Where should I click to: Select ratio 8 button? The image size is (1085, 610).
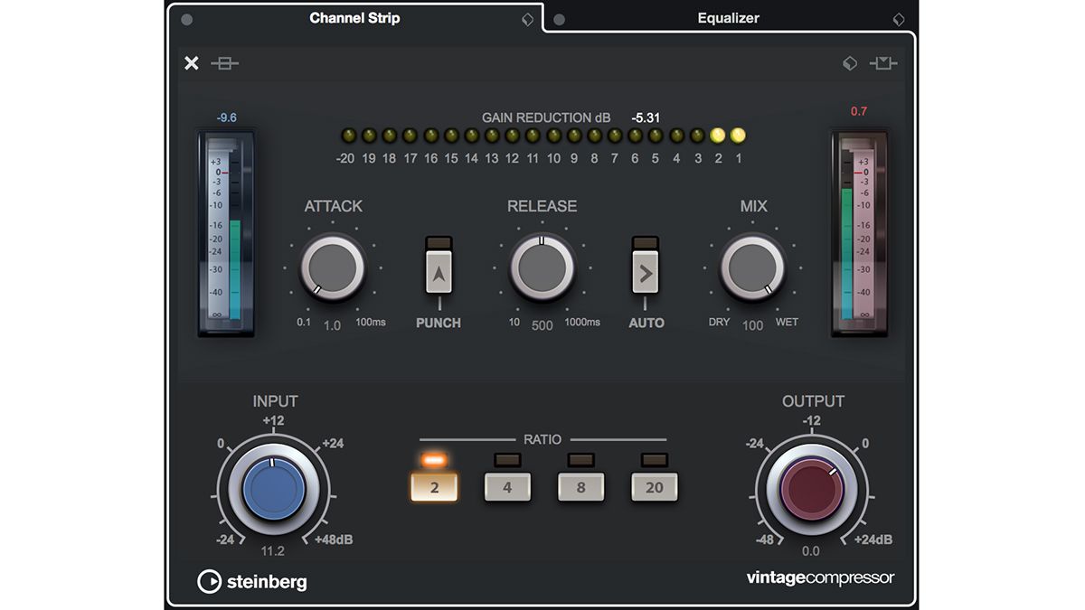point(580,487)
